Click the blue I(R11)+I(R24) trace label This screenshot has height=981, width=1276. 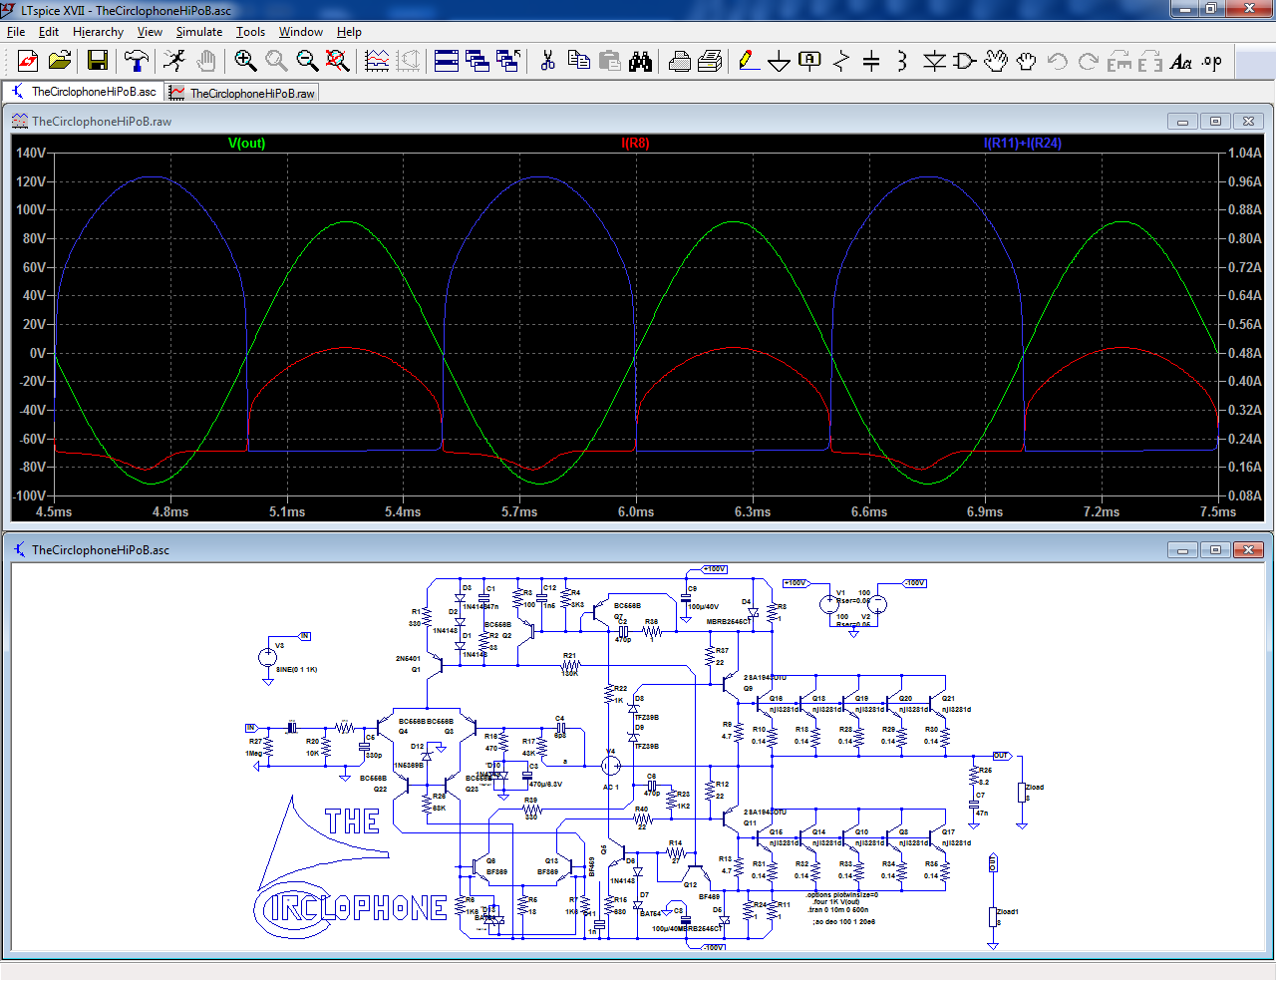1023,143
